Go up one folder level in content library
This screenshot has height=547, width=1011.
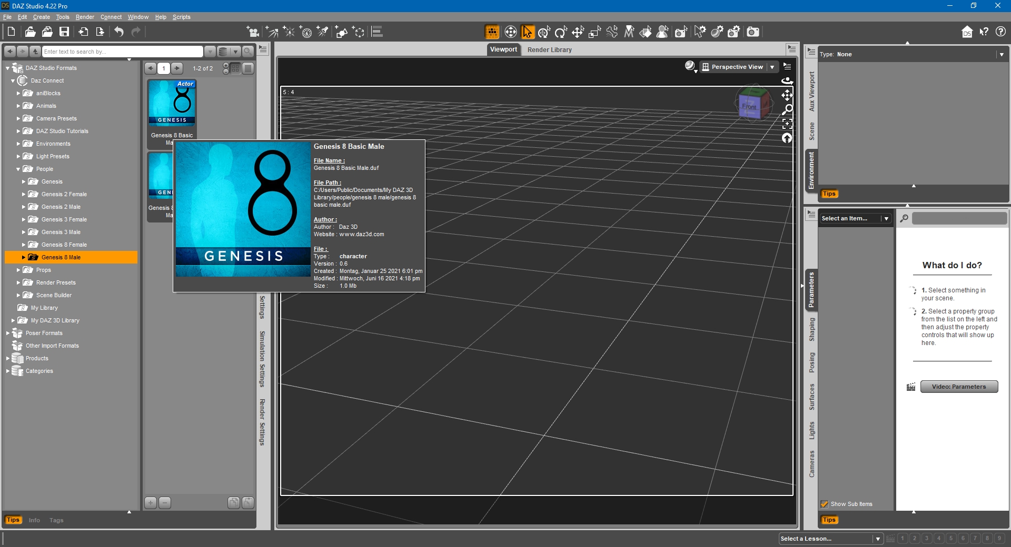pyautogui.click(x=35, y=51)
